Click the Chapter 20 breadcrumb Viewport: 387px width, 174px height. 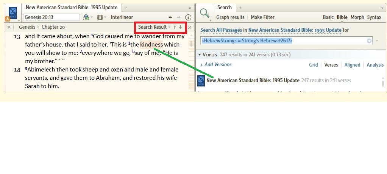click(x=53, y=27)
